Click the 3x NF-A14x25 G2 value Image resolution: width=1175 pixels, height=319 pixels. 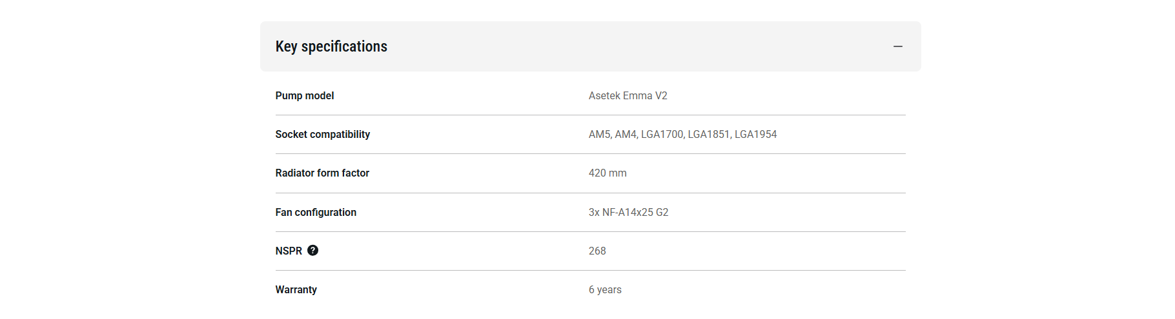point(629,212)
